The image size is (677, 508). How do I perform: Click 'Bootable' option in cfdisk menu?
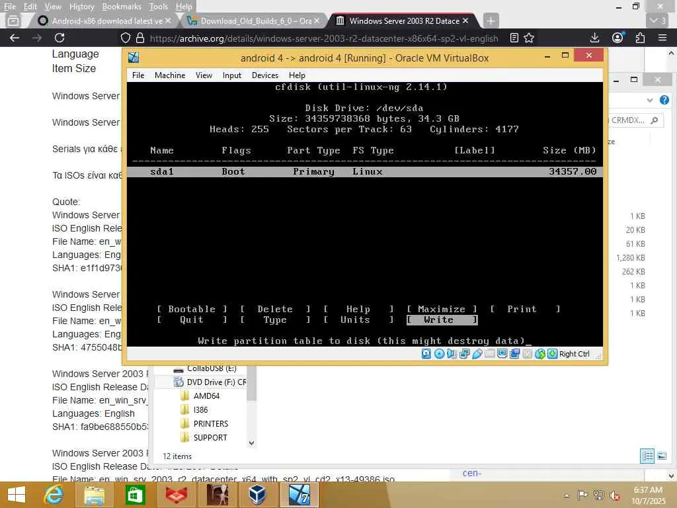pyautogui.click(x=192, y=309)
